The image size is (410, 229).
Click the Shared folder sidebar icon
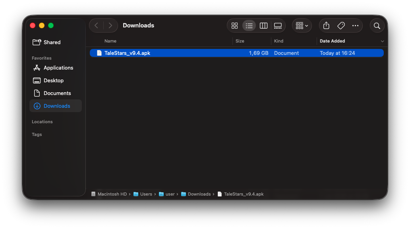[x=37, y=42]
